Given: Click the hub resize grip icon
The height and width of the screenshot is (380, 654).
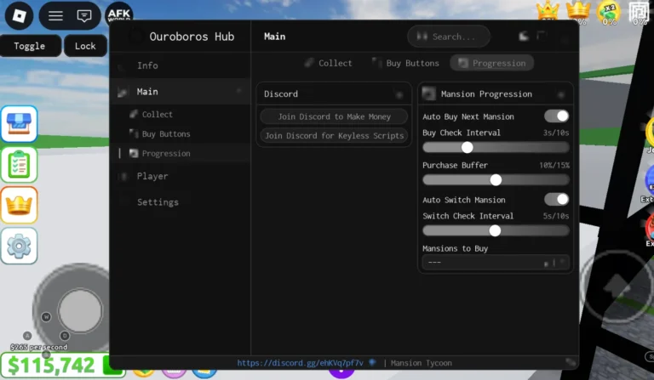Looking at the screenshot, I should (571, 362).
